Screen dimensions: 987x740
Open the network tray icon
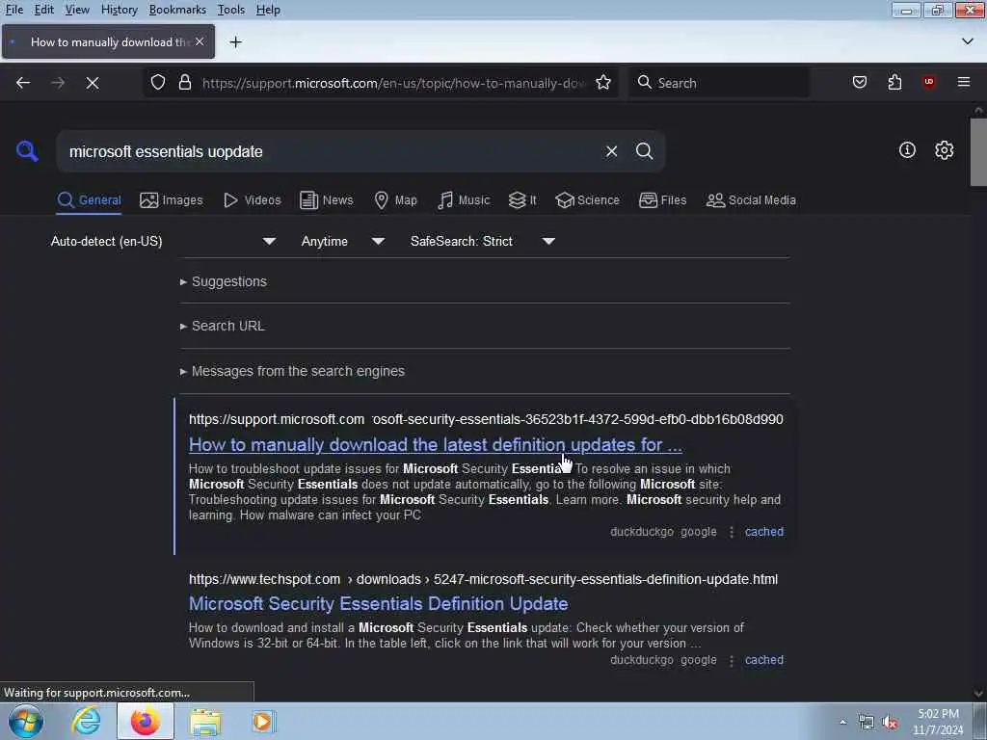click(867, 723)
